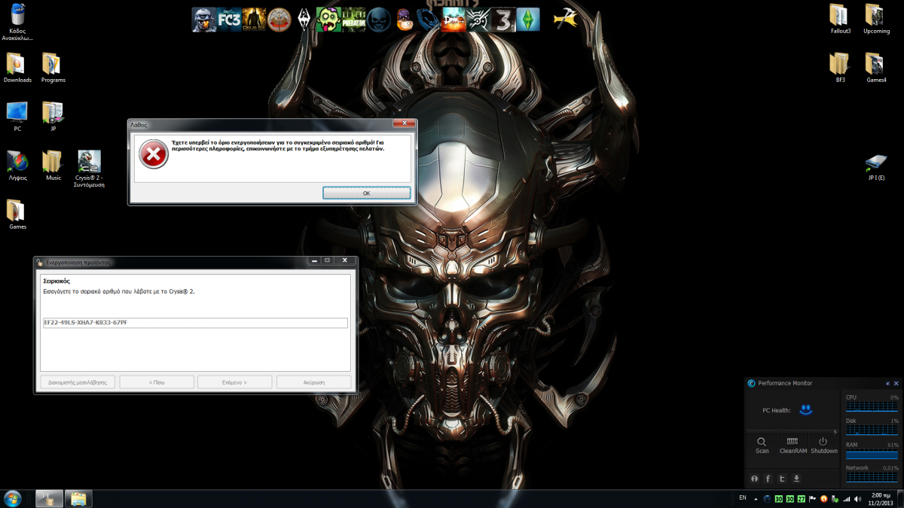Open the Fallout3 folder on desktop

[840, 19]
